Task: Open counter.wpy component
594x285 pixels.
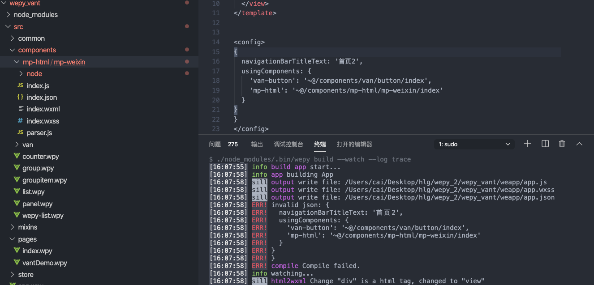Action: (x=41, y=157)
